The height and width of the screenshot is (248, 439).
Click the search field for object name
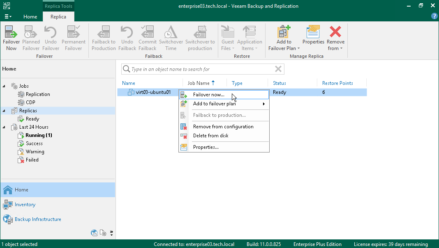click(x=203, y=69)
